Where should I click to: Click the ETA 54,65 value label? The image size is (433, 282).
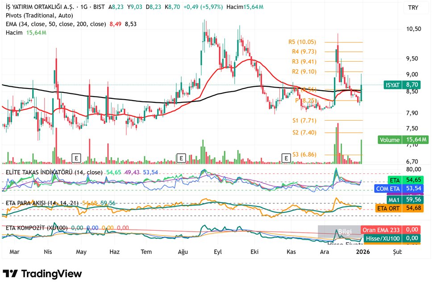pos(405,180)
